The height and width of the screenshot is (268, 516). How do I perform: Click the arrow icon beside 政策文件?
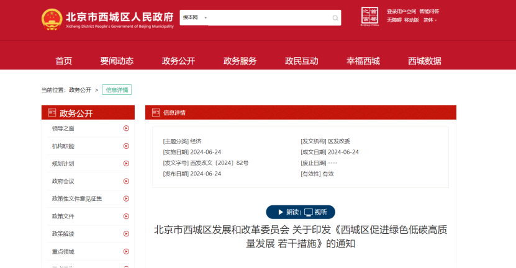126,217
